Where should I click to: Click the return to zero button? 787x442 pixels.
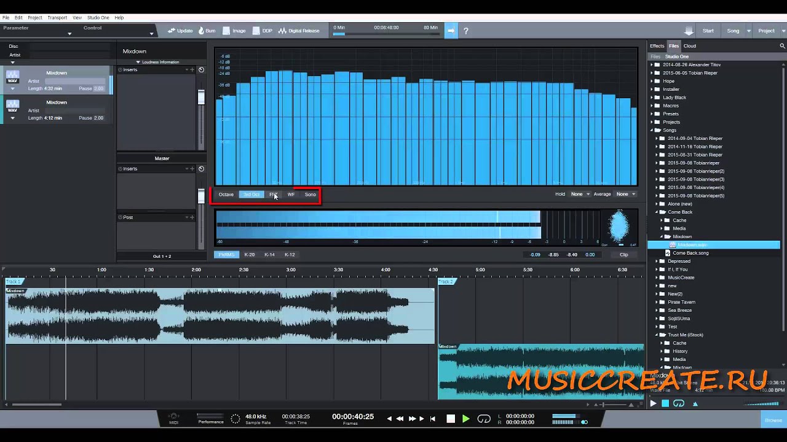click(432, 419)
